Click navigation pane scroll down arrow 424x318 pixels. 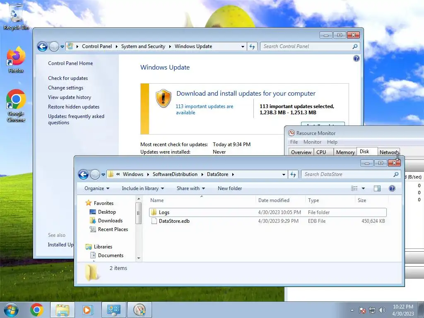139,258
